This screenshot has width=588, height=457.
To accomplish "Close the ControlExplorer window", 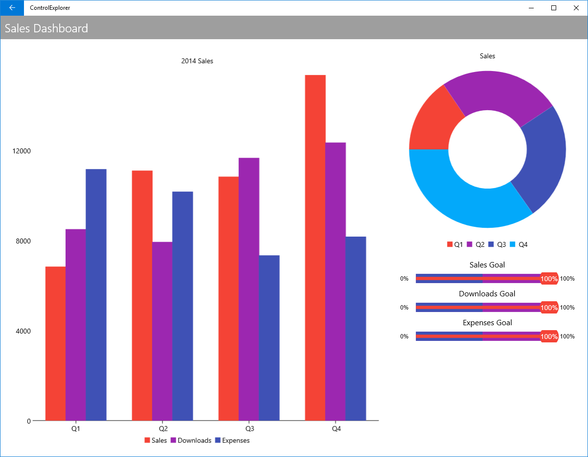I will point(576,8).
